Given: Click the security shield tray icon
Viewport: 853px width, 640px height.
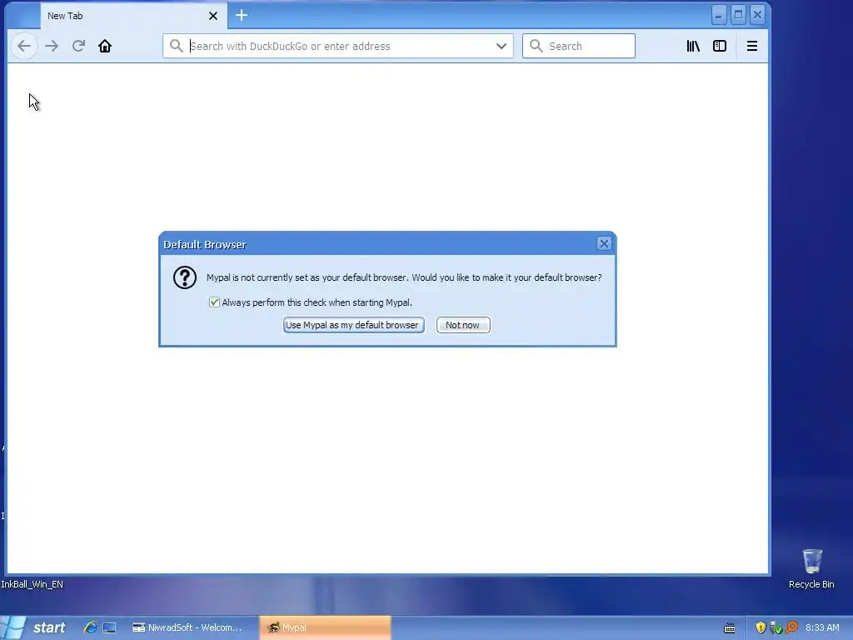Looking at the screenshot, I should (x=761, y=627).
